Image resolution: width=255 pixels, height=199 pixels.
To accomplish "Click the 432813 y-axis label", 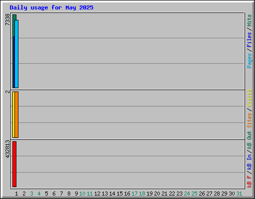I will pyautogui.click(x=7, y=149).
